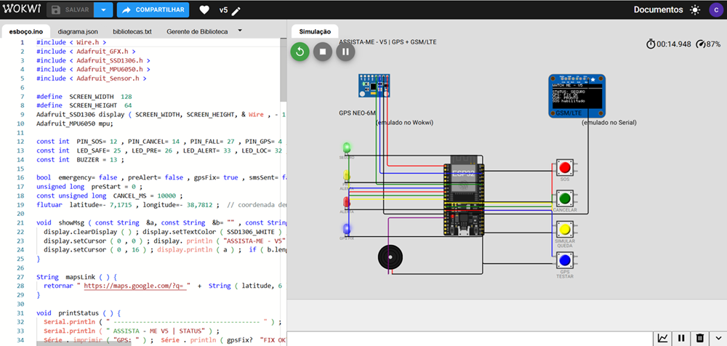
Task: Click the simulation timer 00:14.948
Action: click(x=668, y=44)
